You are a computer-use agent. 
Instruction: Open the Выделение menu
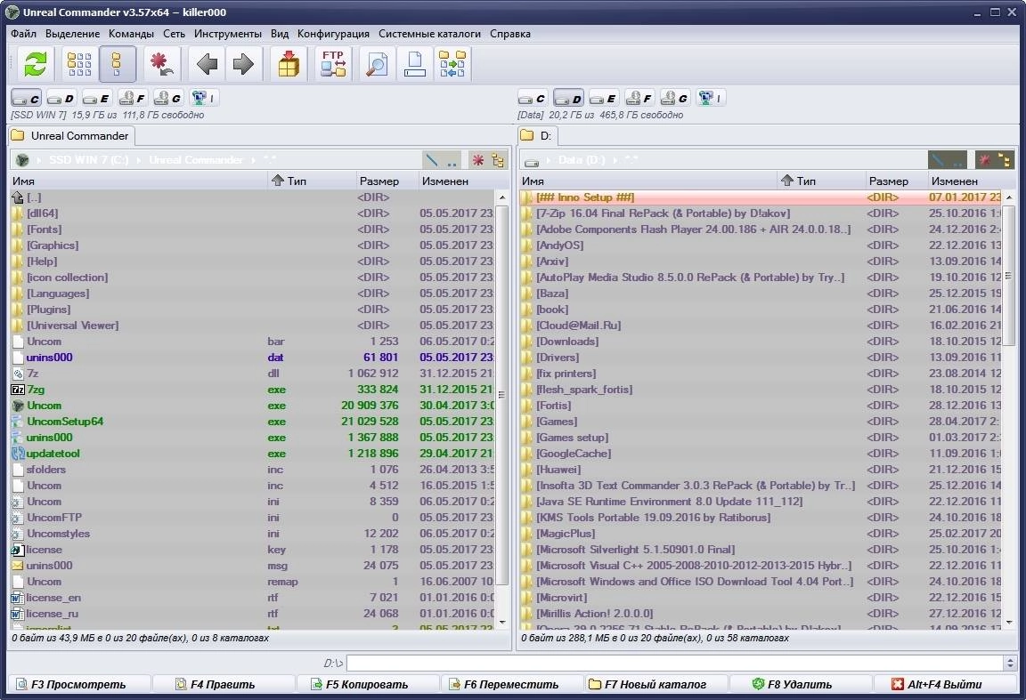pyautogui.click(x=73, y=33)
